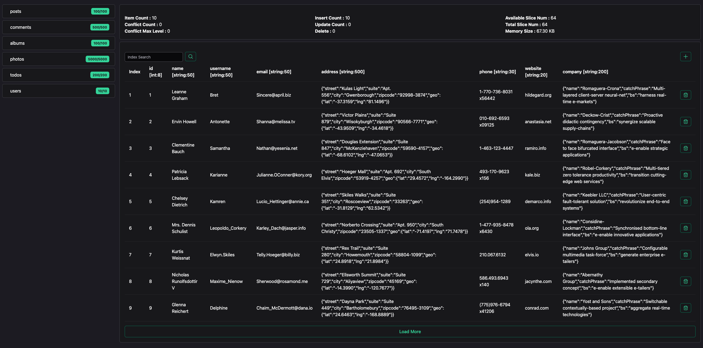The image size is (703, 348).
Task: Click trash icon for Chelsey Dietrich row
Action: pos(685,201)
